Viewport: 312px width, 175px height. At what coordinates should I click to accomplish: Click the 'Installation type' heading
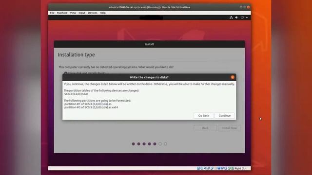(77, 54)
